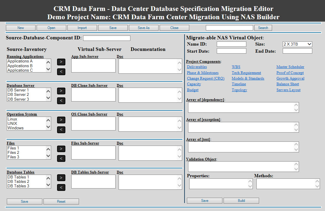
Task: Click right arrow next to Database Server list
Action: [x=61, y=91]
